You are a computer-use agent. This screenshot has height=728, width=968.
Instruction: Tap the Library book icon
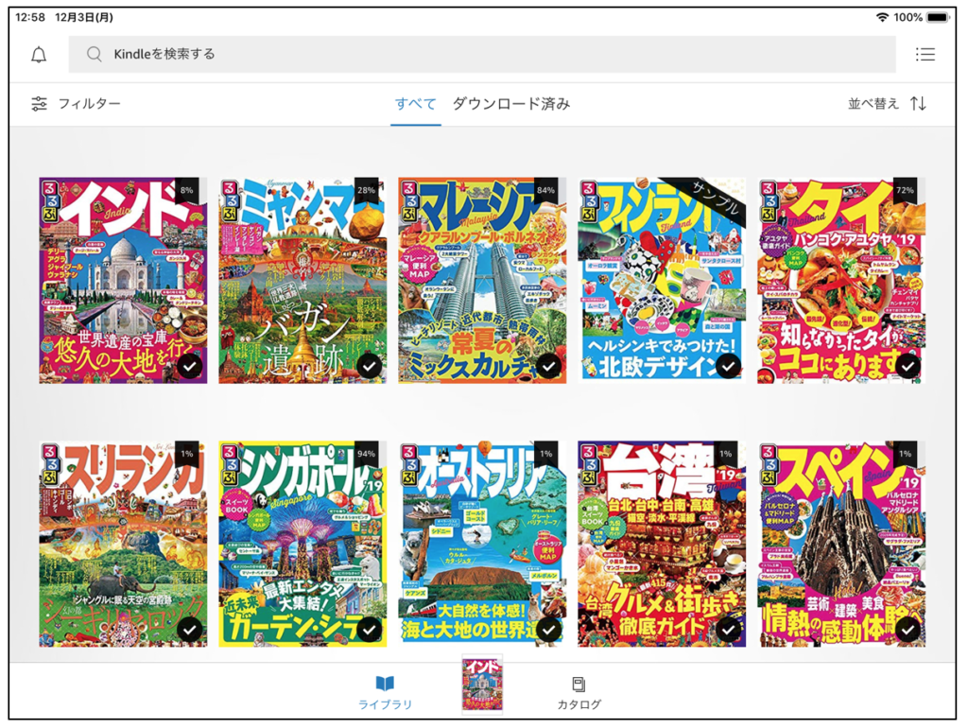click(385, 683)
